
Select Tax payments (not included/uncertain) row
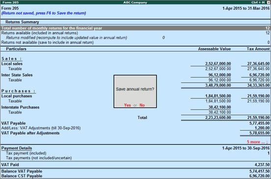(x=135, y=158)
